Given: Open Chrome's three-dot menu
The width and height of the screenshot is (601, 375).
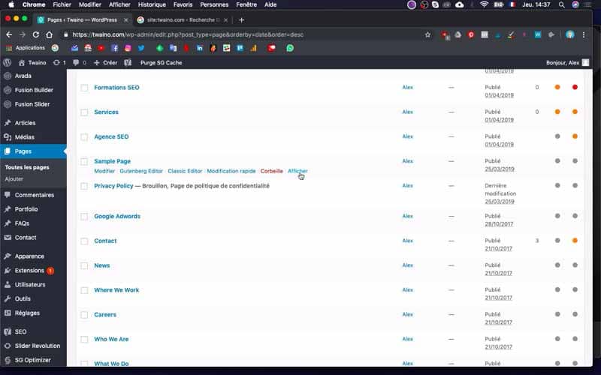Looking at the screenshot, I should point(584,34).
